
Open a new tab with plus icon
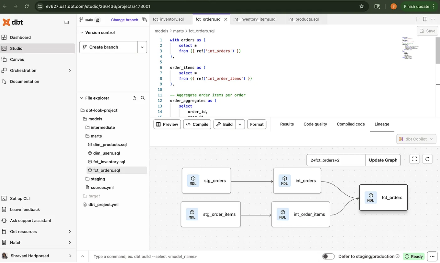417,19
